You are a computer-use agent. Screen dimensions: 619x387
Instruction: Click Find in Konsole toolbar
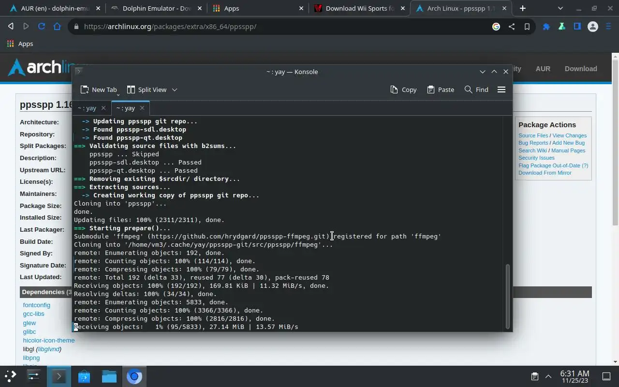(476, 89)
